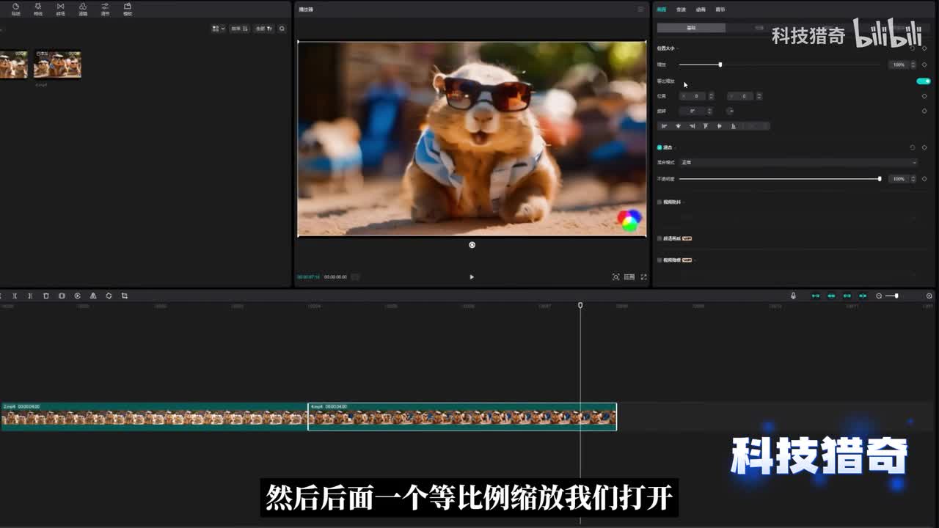Open the Transitions (转场) panel

click(x=60, y=9)
